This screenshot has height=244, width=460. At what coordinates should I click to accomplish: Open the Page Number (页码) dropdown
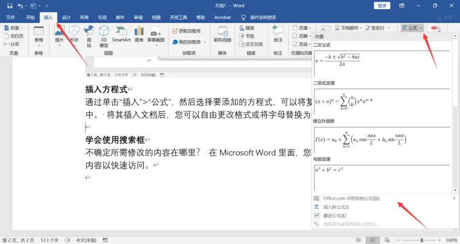[x=301, y=44]
